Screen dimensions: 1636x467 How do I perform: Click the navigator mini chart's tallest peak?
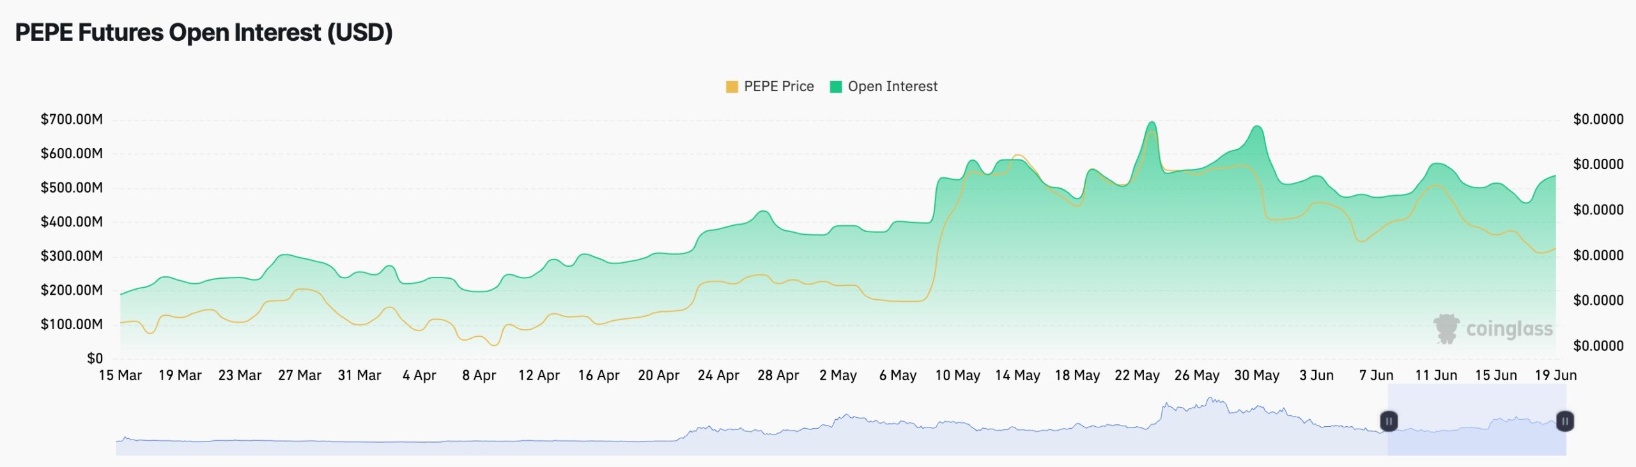[1210, 399]
